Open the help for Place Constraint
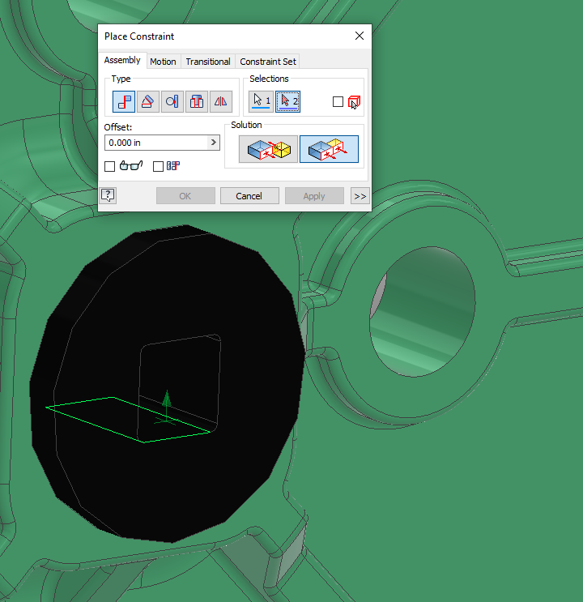Viewport: 583px width, 602px height. pos(109,196)
